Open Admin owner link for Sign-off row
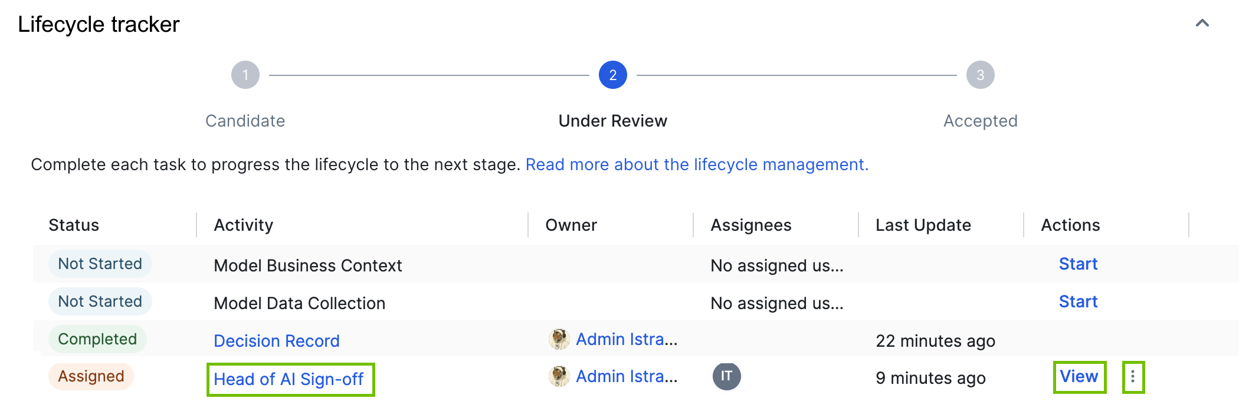 point(626,377)
